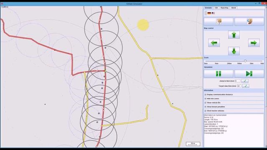Open the Edit tab
Screen dimensions: 267x150
coord(216,8)
